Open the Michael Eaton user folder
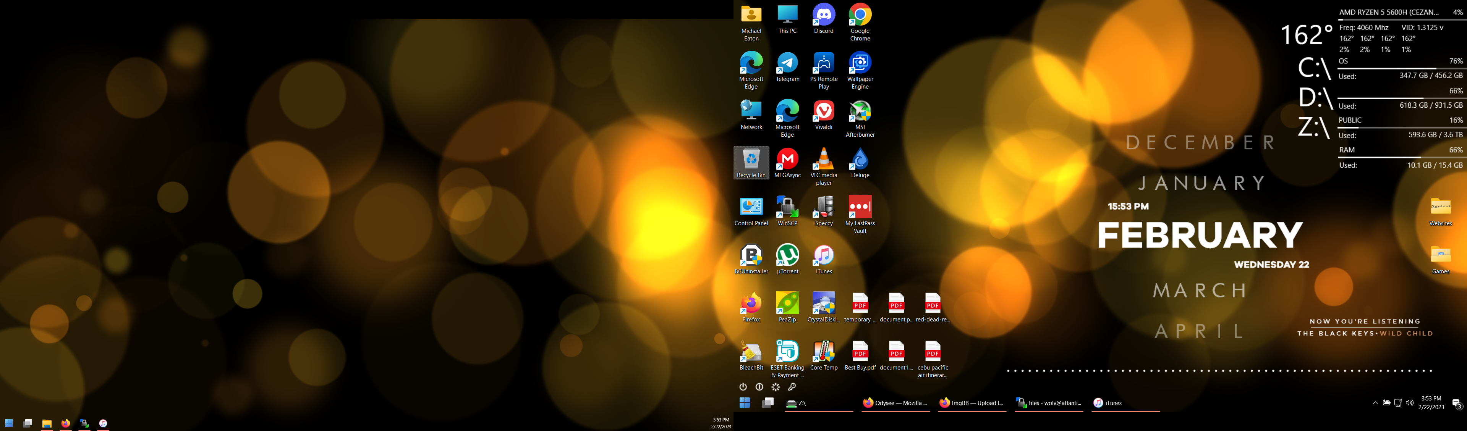 click(751, 23)
